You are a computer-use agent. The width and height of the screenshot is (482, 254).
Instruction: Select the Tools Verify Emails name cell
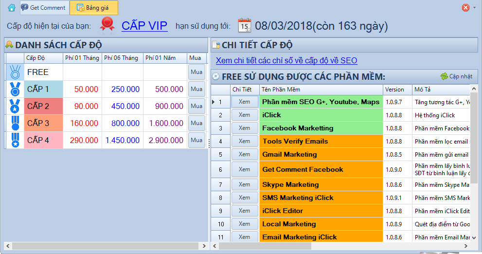point(321,141)
